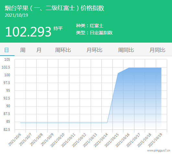Click the 2021/10/15 data point on chart
Image resolution: width=172 pixels, height=154 pixels.
(118, 73)
